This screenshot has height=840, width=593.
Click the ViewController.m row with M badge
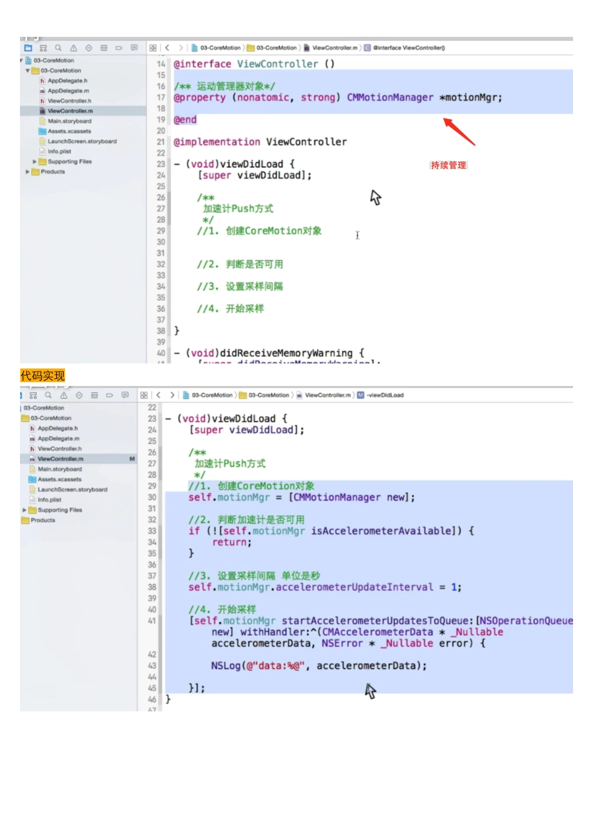coord(61,459)
